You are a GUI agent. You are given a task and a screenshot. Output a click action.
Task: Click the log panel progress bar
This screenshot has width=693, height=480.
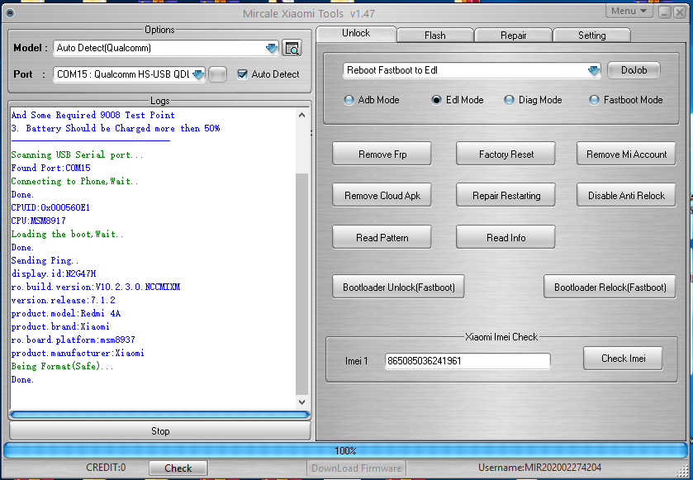coord(159,415)
